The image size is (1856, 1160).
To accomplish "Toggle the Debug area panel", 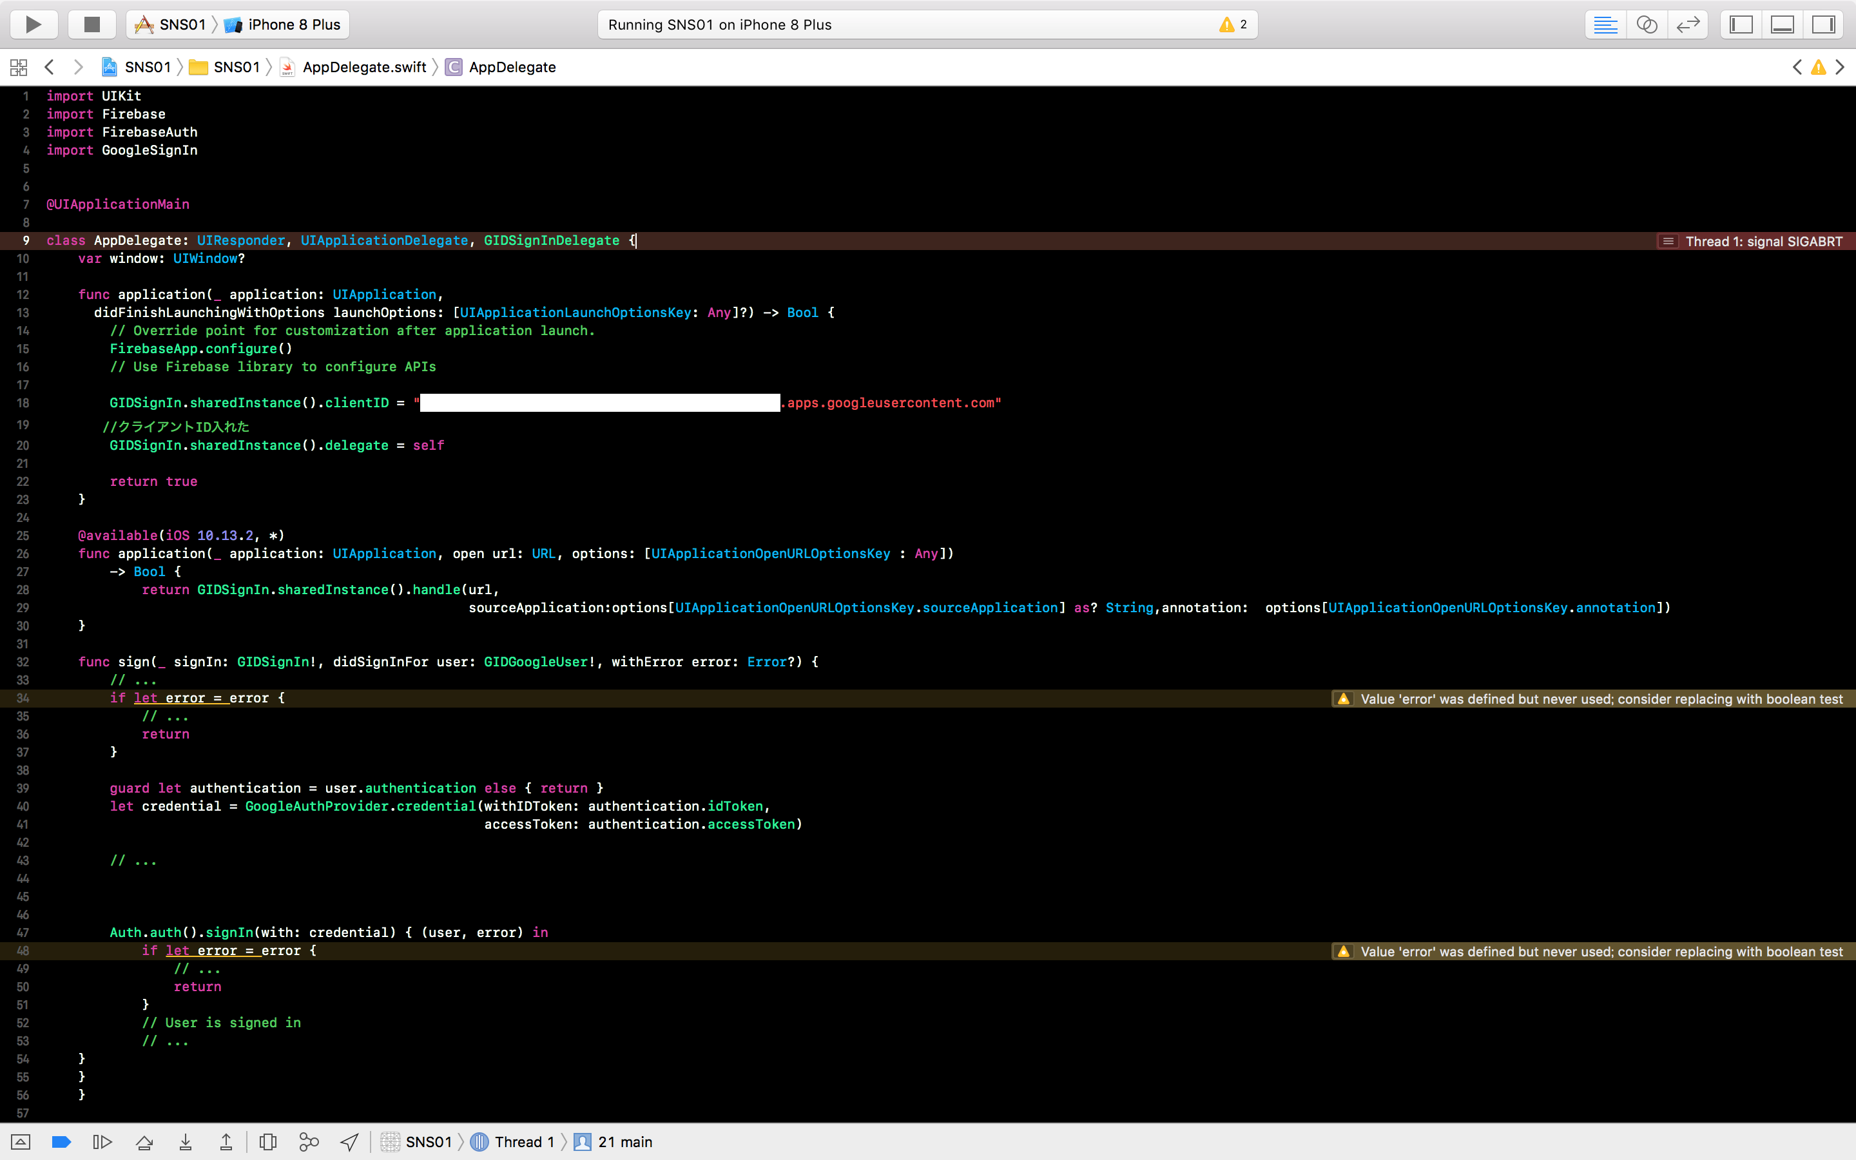I will tap(1782, 24).
